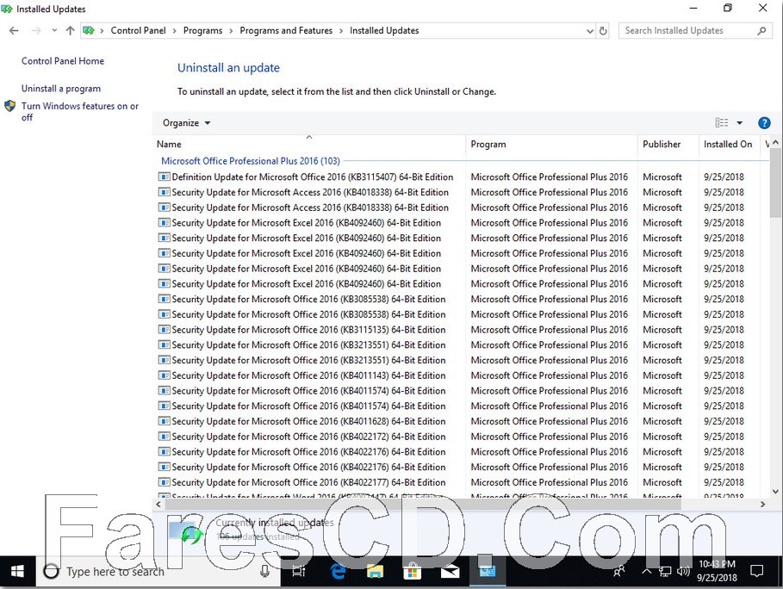Navigate to Programs and Features breadcrumb
The image size is (783, 589).
[x=286, y=30]
